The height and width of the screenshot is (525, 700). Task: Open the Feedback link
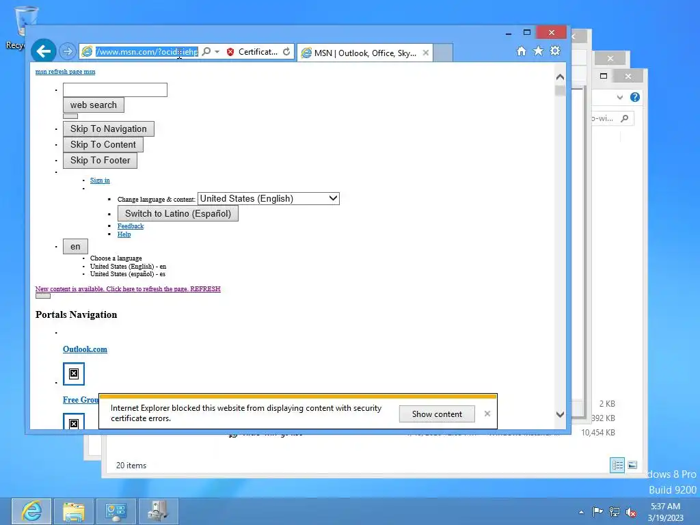point(131,226)
